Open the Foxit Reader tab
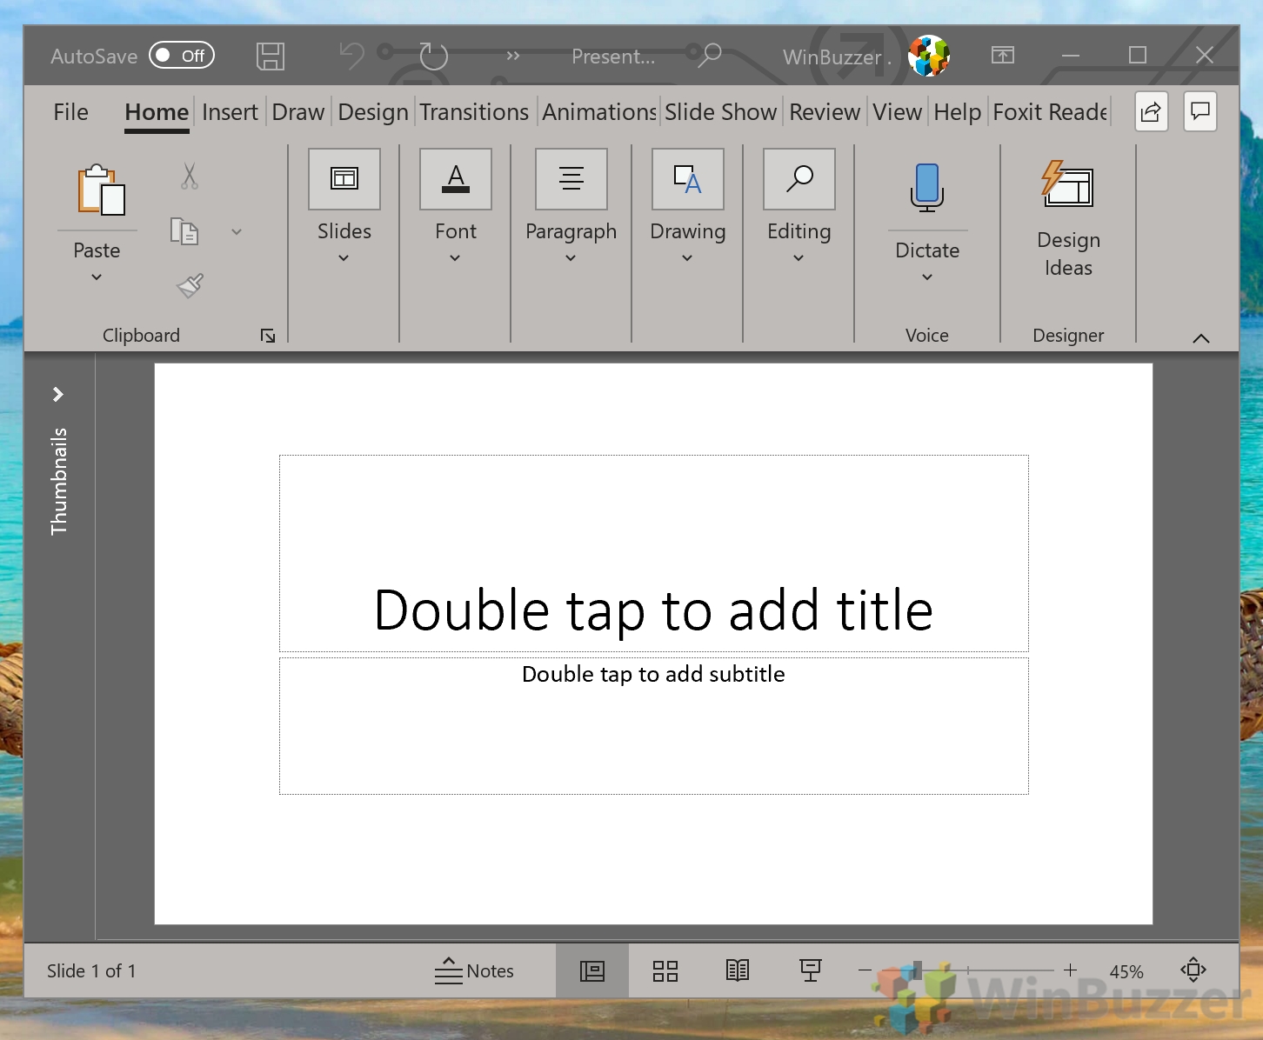This screenshot has height=1040, width=1263. (x=1050, y=112)
